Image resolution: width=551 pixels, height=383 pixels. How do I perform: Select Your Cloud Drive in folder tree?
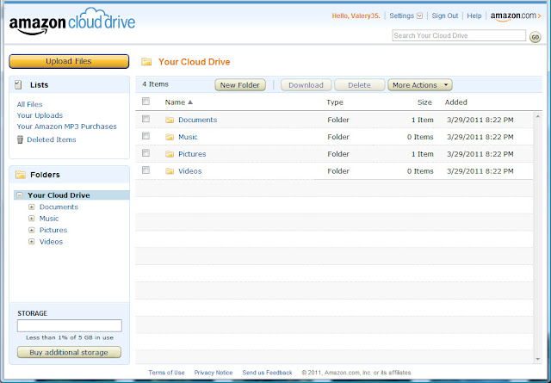pyautogui.click(x=59, y=195)
